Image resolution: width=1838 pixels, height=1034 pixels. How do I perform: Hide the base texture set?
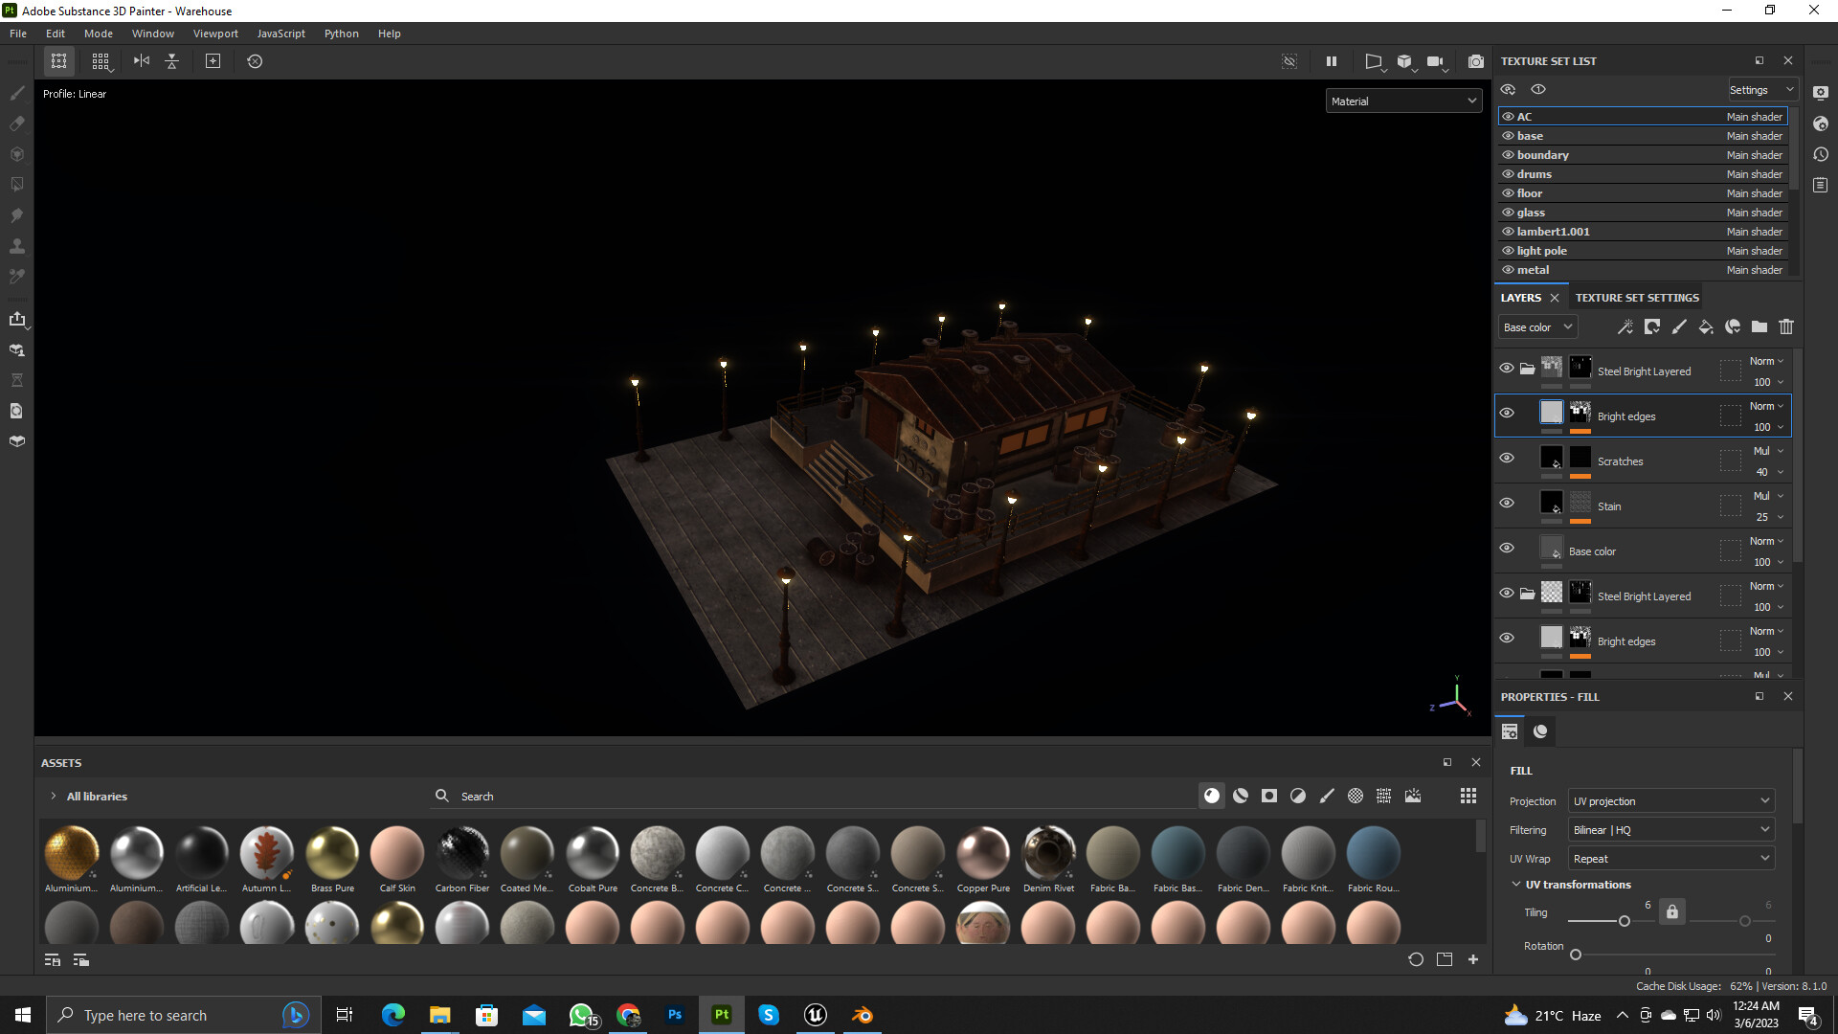click(1509, 136)
